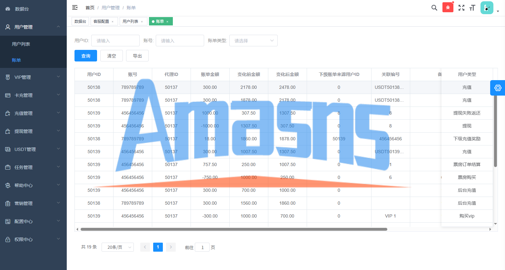Viewport: 505px width, 270px height.
Task: Expand the 营销管理 sidebar menu
Action: click(34, 203)
